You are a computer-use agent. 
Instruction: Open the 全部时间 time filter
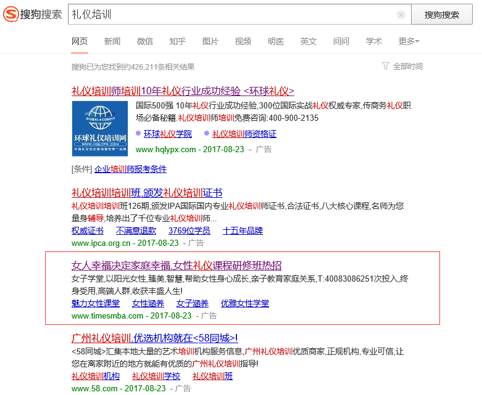402,67
